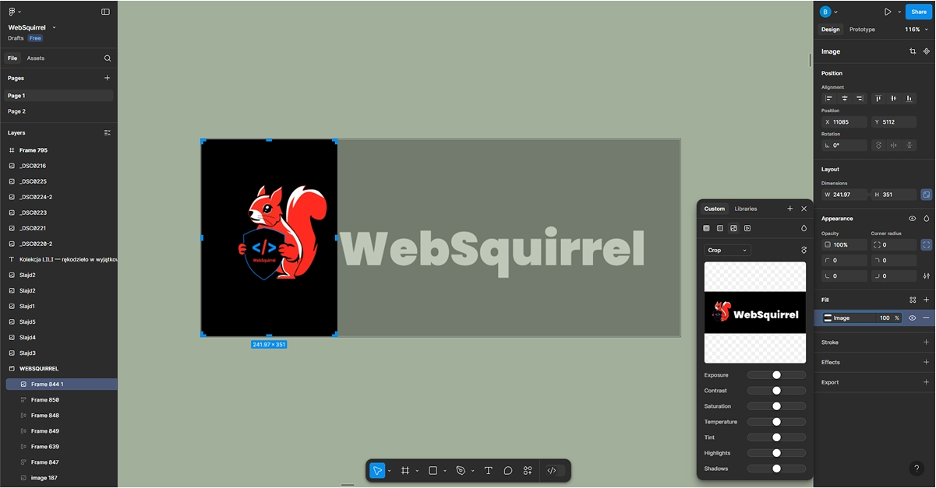Open the Crop image mode dropdown
936x488 pixels.
(728, 250)
